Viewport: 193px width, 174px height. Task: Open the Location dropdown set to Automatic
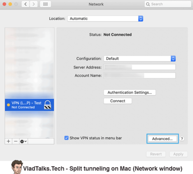coord(105,18)
